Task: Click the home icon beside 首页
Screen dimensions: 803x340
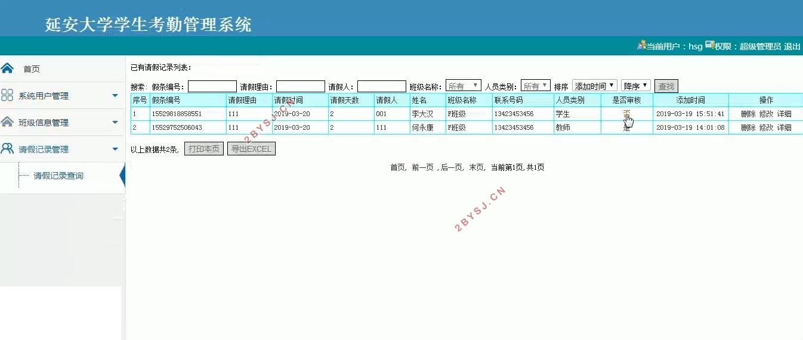Action: coord(7,68)
